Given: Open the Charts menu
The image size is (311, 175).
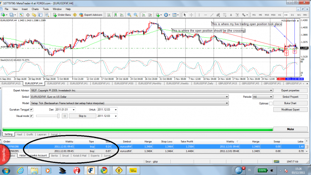Looking at the screenshot, I should pyautogui.click(x=35, y=9).
